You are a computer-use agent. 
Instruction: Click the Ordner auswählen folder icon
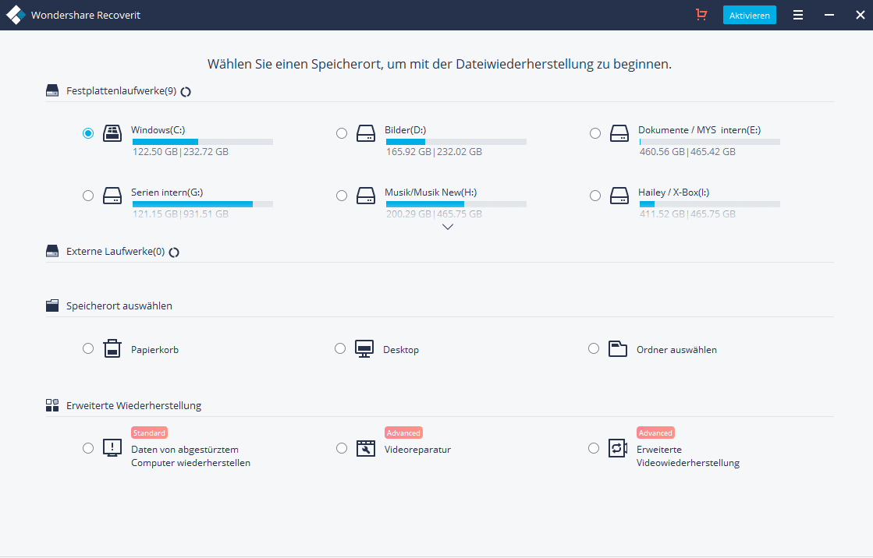[x=618, y=348]
